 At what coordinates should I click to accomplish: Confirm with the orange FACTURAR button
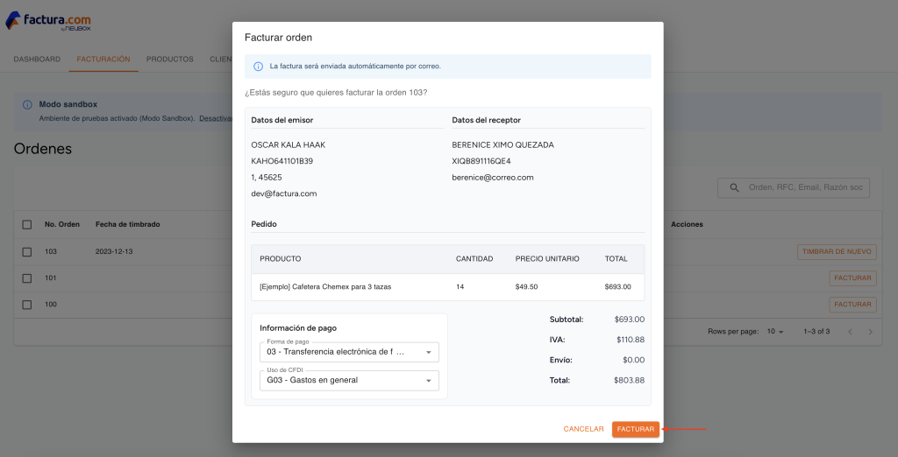(x=636, y=429)
